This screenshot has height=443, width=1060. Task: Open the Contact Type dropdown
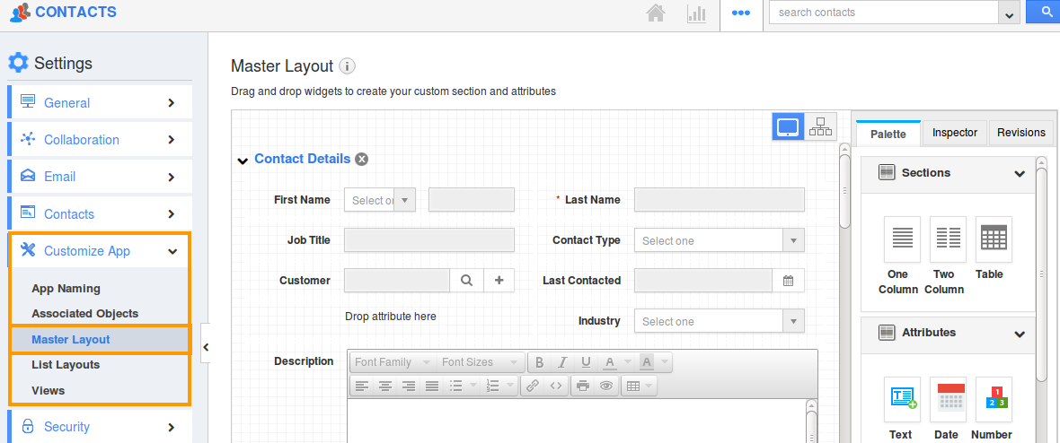coord(719,240)
